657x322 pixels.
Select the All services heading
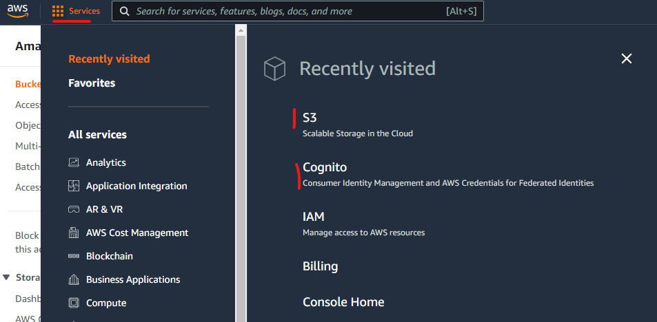[x=97, y=135]
